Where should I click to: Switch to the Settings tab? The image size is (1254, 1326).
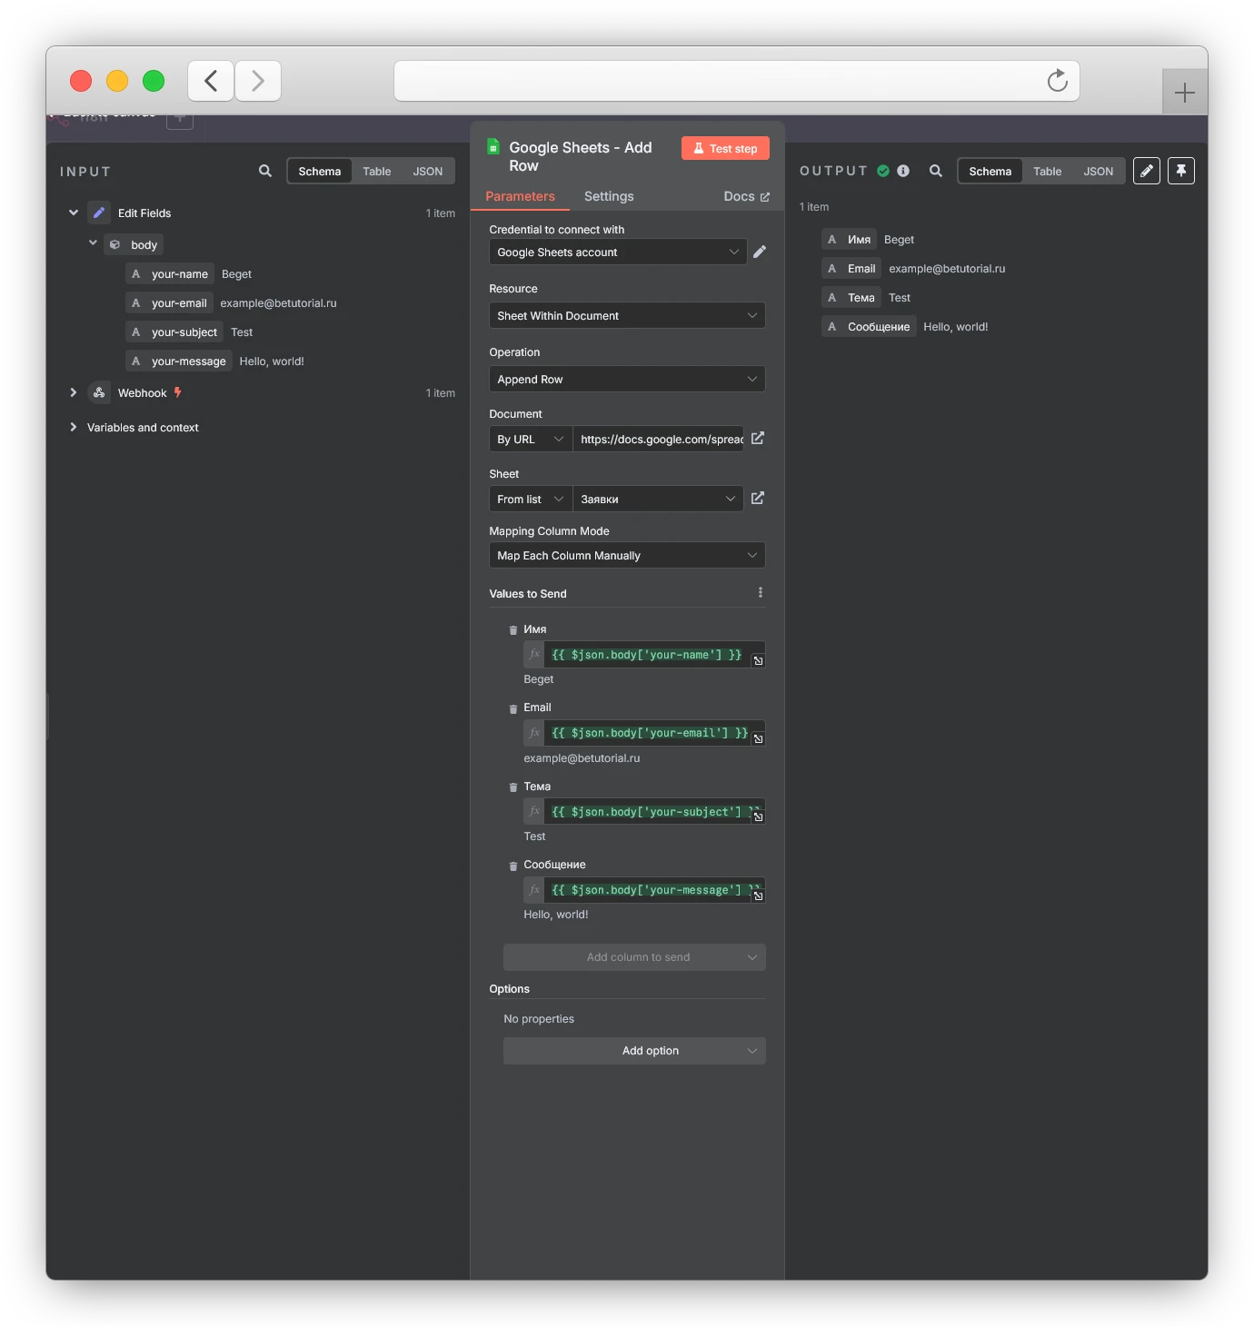[608, 196]
